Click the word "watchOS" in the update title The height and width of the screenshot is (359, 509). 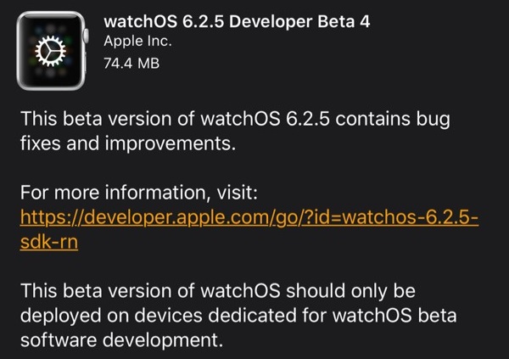[x=141, y=22]
